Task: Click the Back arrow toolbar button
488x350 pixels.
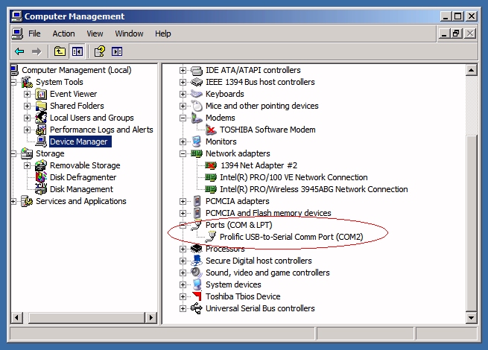Action: 19,51
